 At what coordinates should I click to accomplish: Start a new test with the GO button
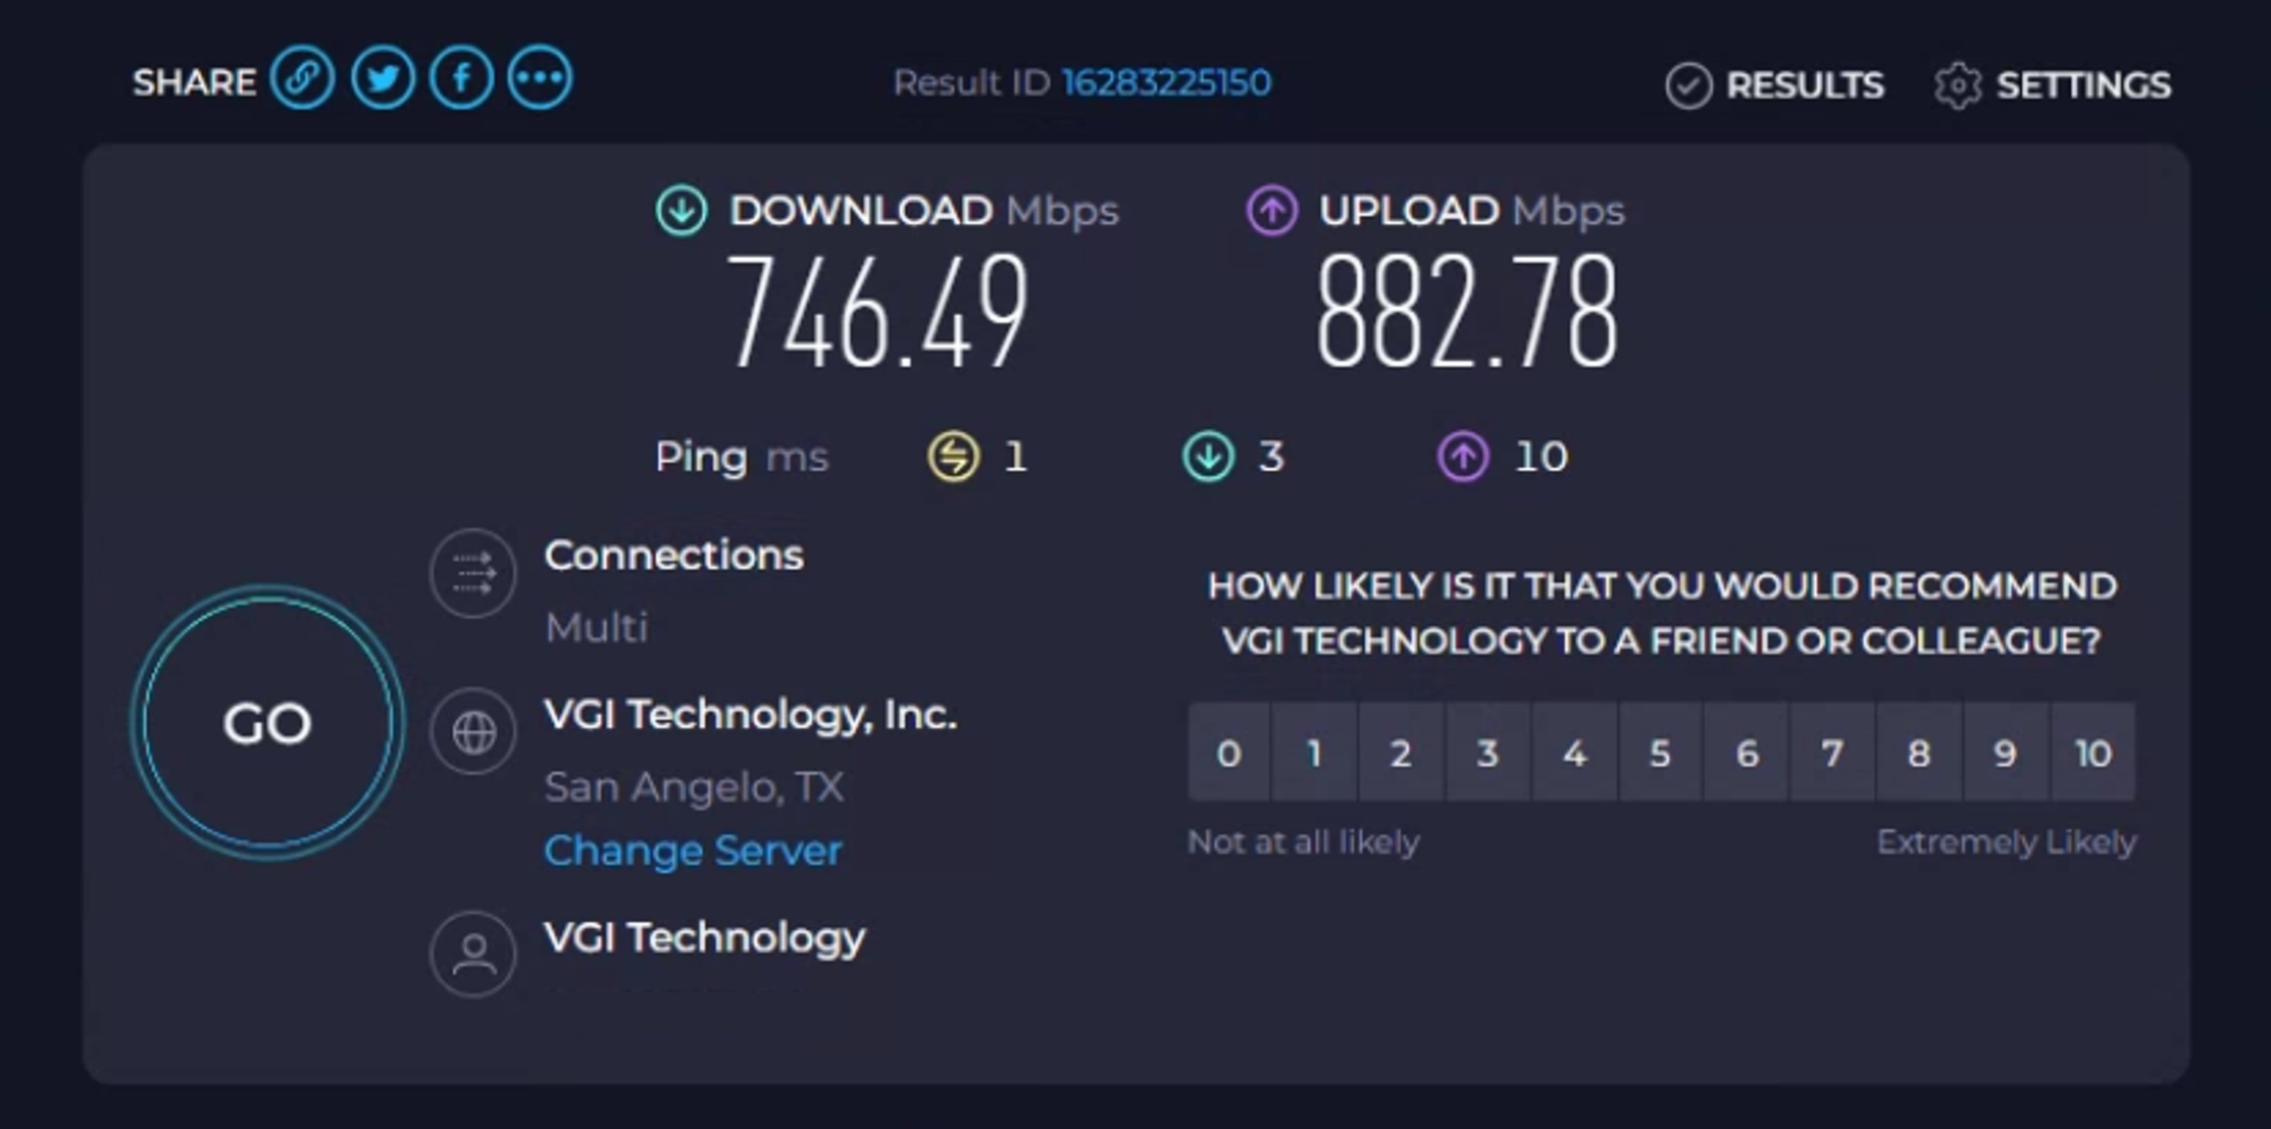tap(267, 724)
